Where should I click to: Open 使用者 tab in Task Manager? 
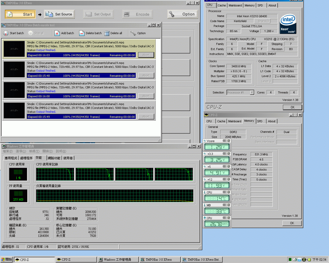point(68,158)
